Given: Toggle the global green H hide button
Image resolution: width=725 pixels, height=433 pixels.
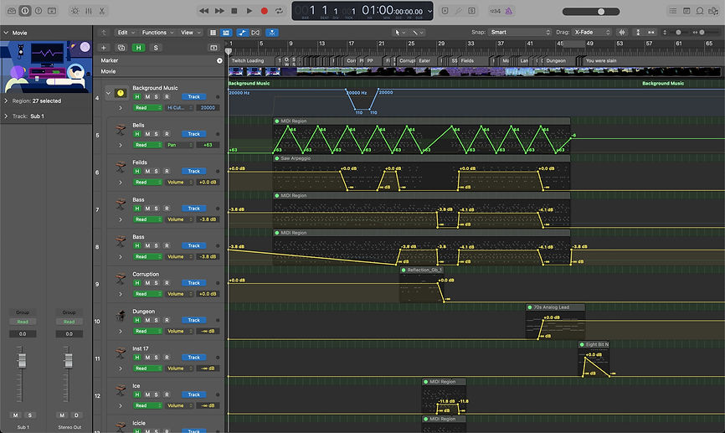Looking at the screenshot, I should [138, 48].
